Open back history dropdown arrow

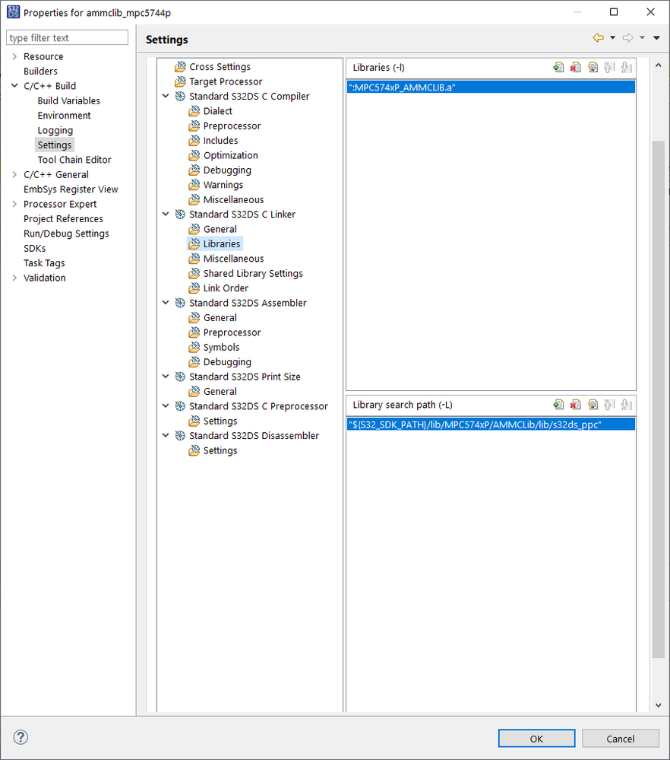click(x=612, y=38)
